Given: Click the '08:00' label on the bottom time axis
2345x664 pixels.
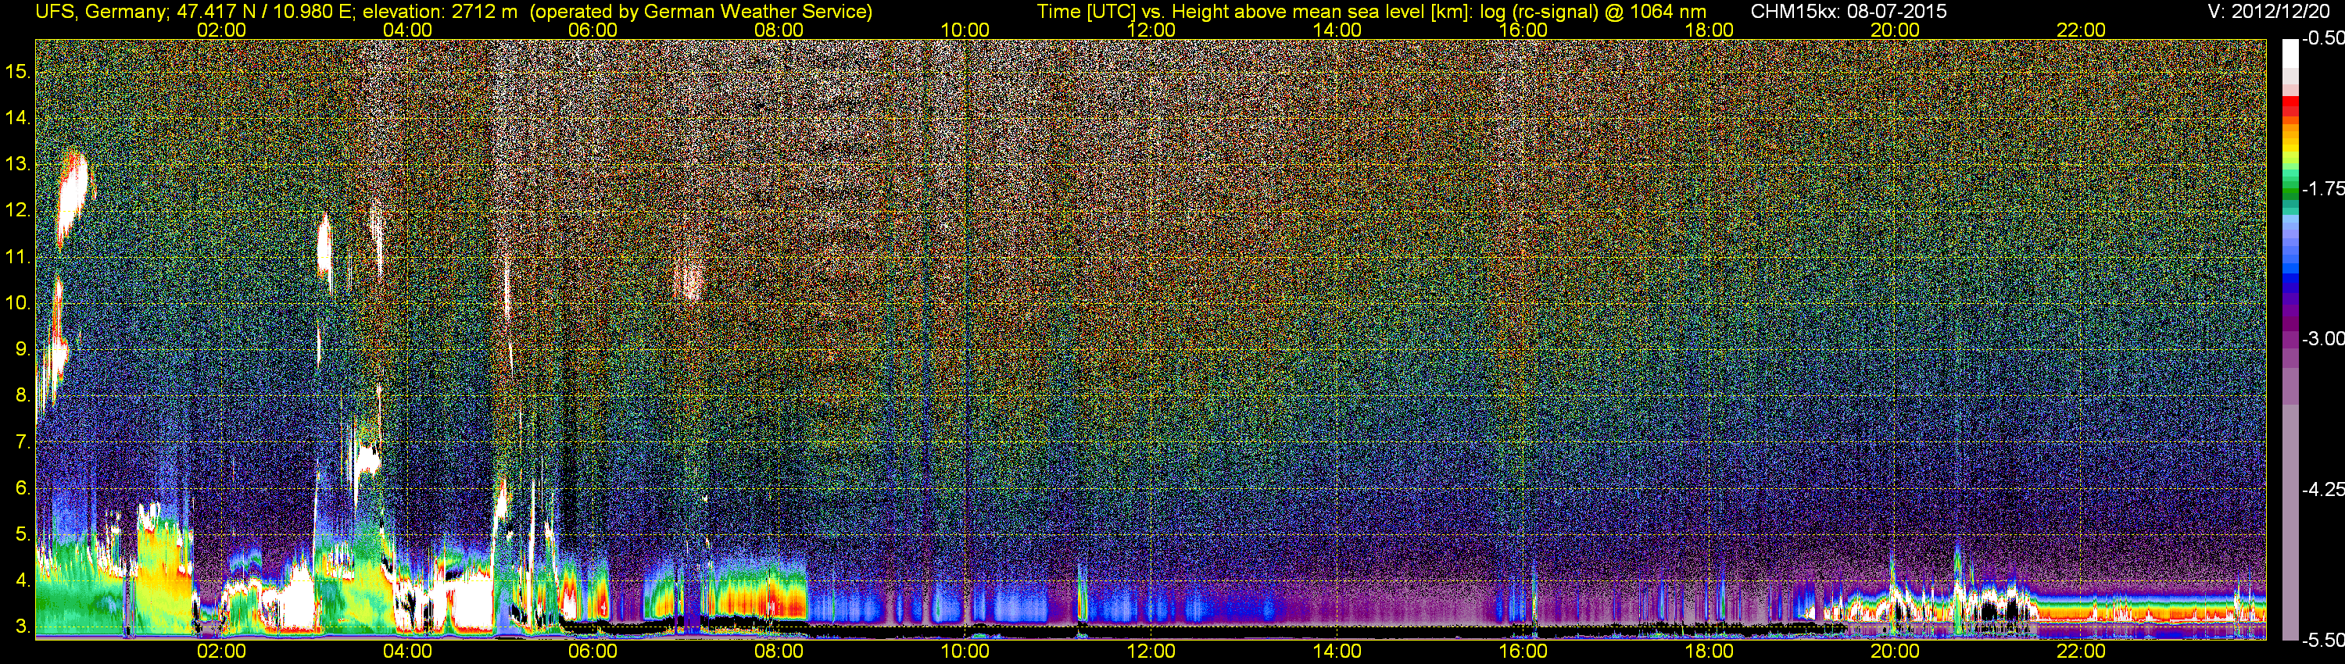Looking at the screenshot, I should (x=779, y=652).
